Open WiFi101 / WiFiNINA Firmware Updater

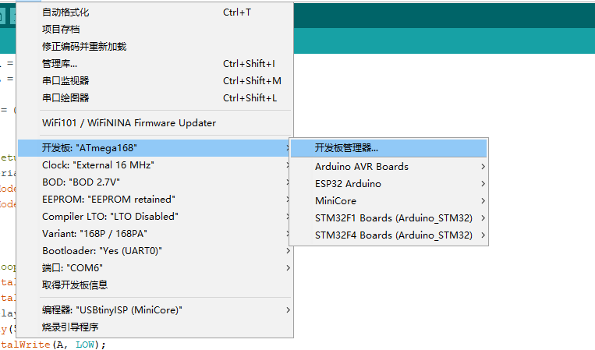click(129, 123)
